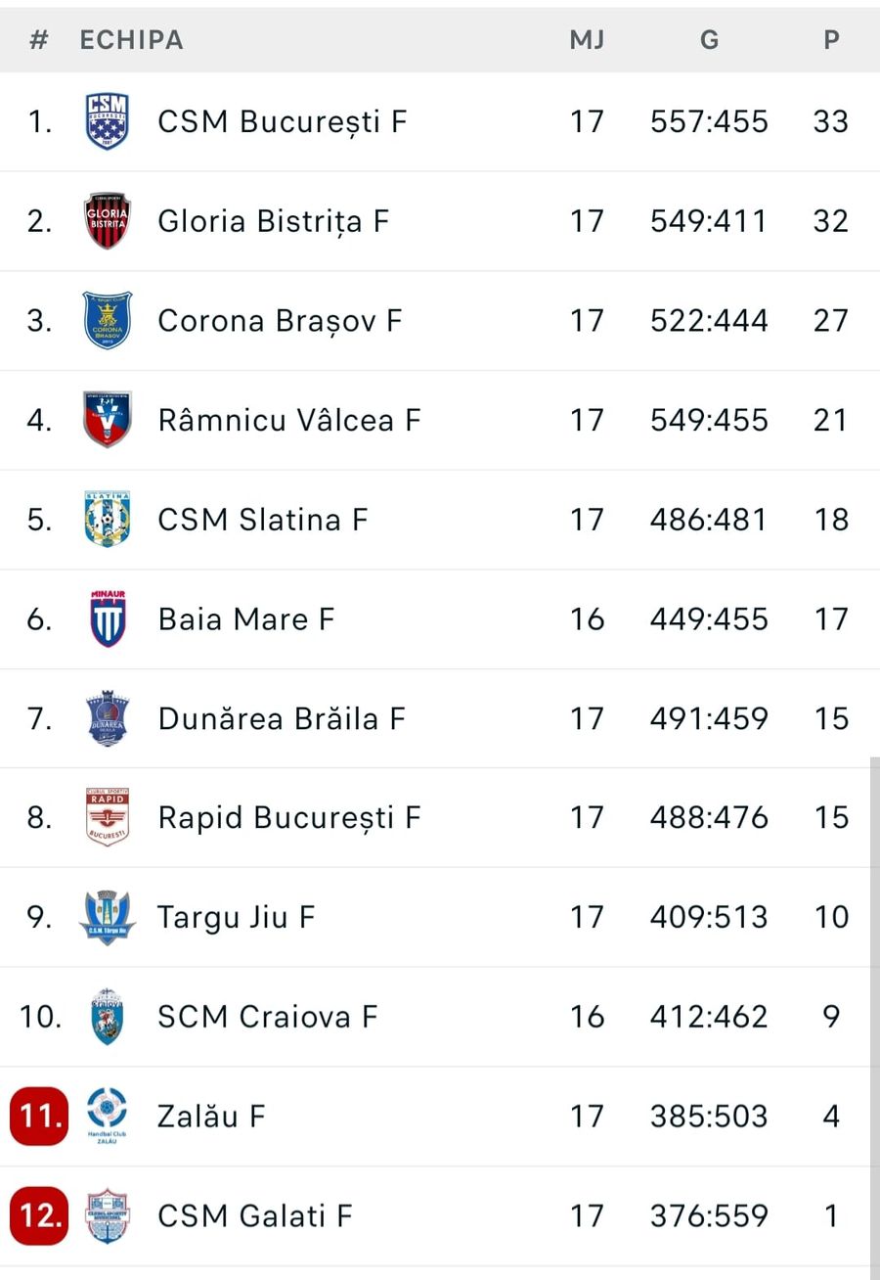This screenshot has height=1280, width=880.
Task: Click the Targu Jiu club logo
Action: coord(108,917)
